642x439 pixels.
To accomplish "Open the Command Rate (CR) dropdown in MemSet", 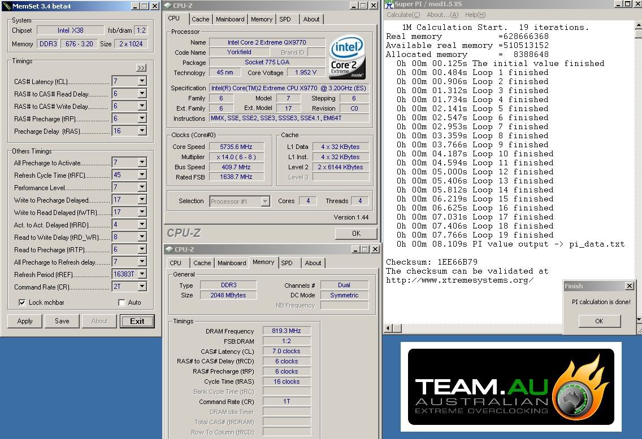I will click(x=142, y=287).
